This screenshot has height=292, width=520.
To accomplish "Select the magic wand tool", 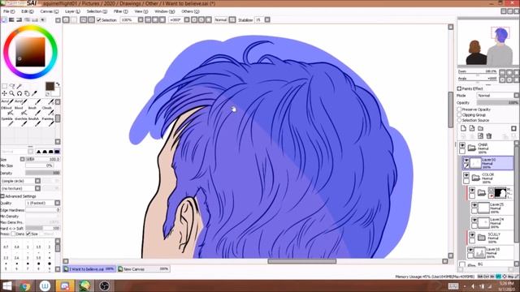I will coord(19,87).
